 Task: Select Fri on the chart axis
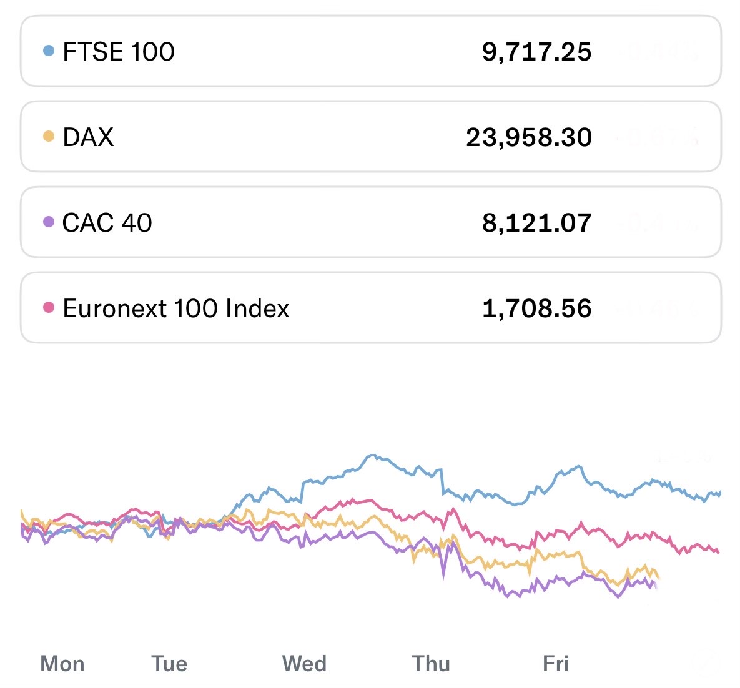[556, 663]
